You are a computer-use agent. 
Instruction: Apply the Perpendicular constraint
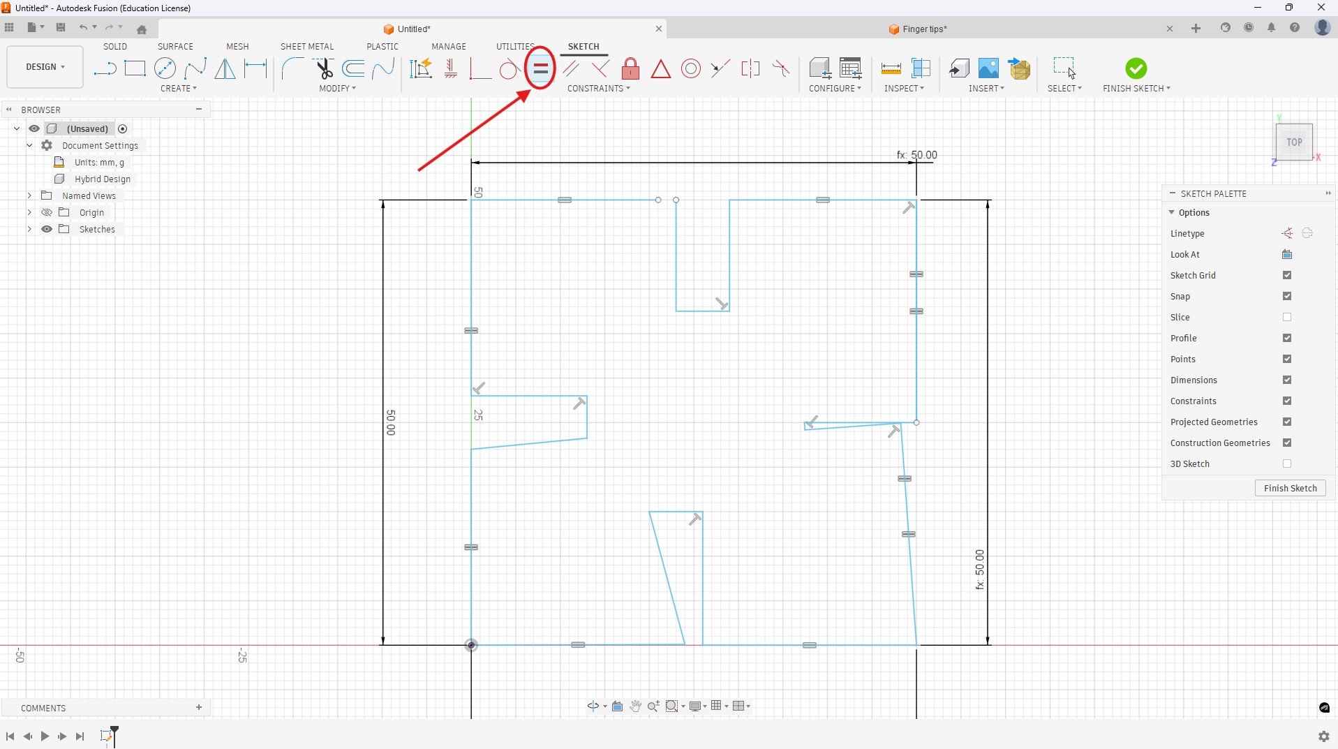coord(600,68)
